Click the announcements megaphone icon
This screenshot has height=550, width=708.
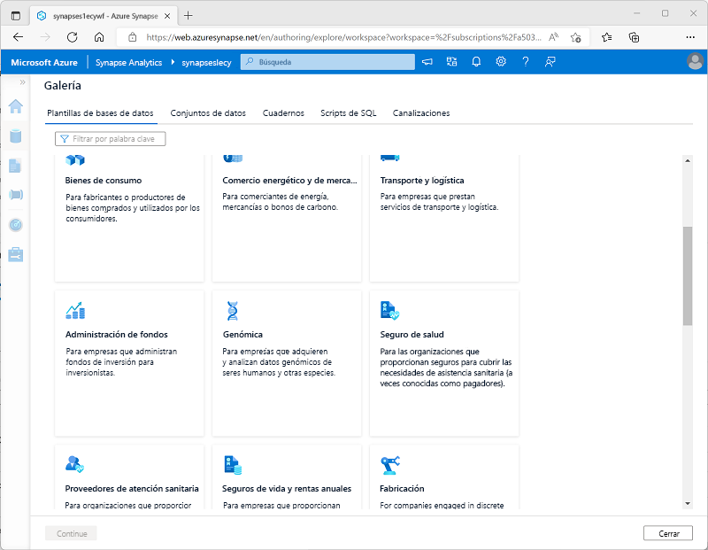(x=427, y=62)
